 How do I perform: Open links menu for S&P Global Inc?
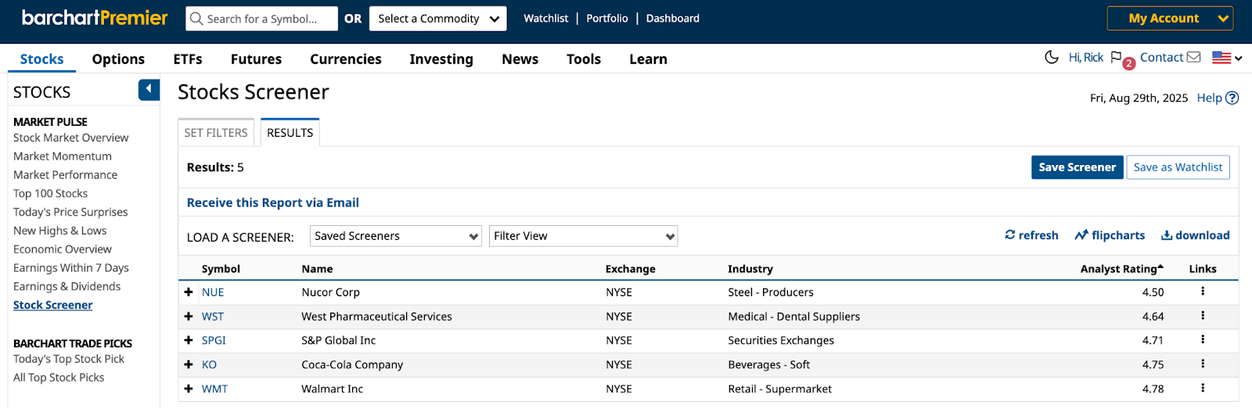1203,339
